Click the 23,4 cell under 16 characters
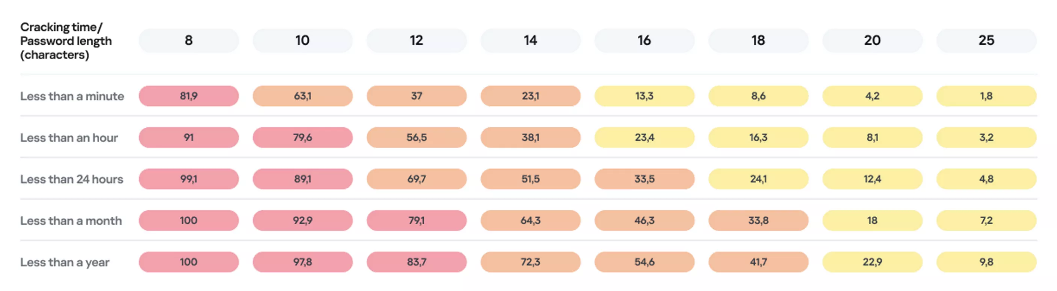The height and width of the screenshot is (291, 1057). pos(644,137)
